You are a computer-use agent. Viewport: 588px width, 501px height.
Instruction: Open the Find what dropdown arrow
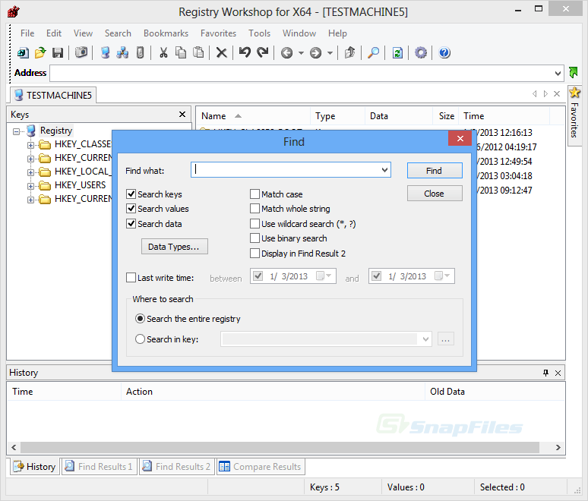point(384,170)
